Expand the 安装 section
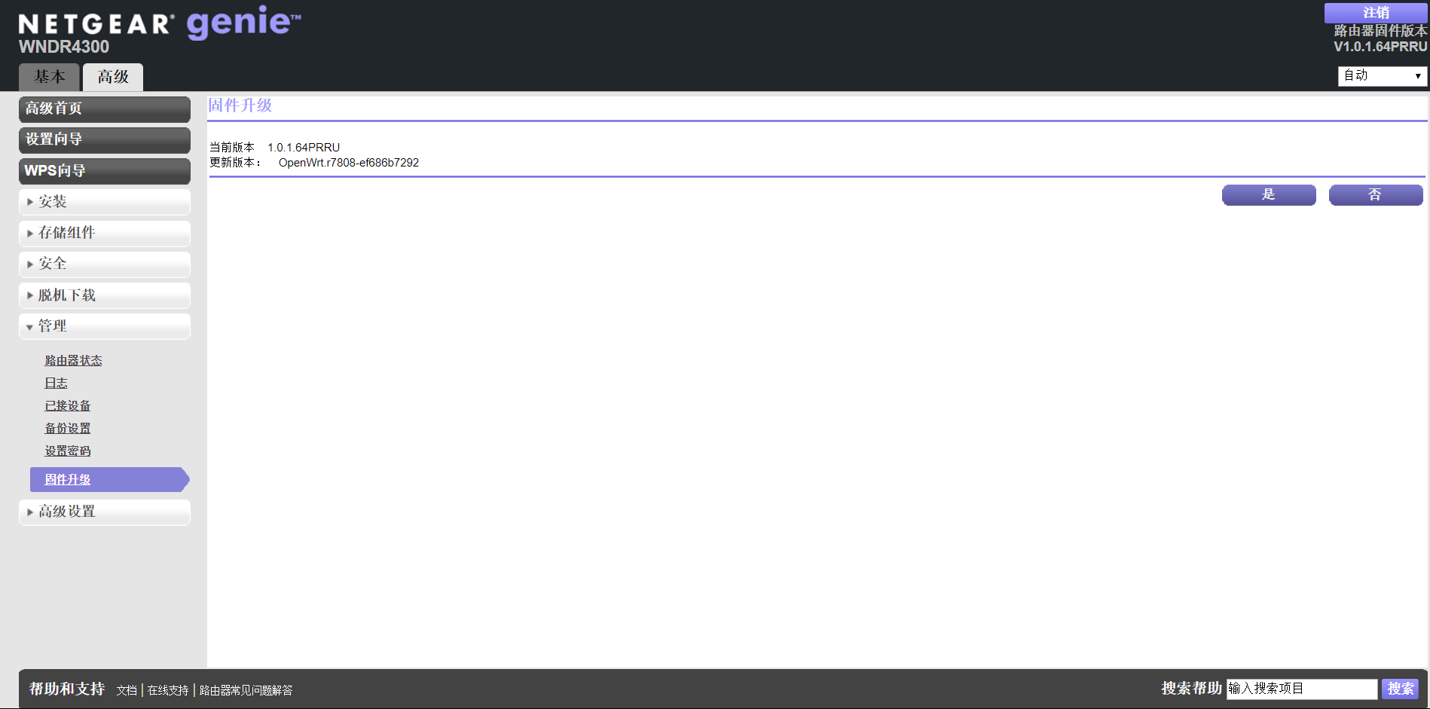 click(105, 202)
